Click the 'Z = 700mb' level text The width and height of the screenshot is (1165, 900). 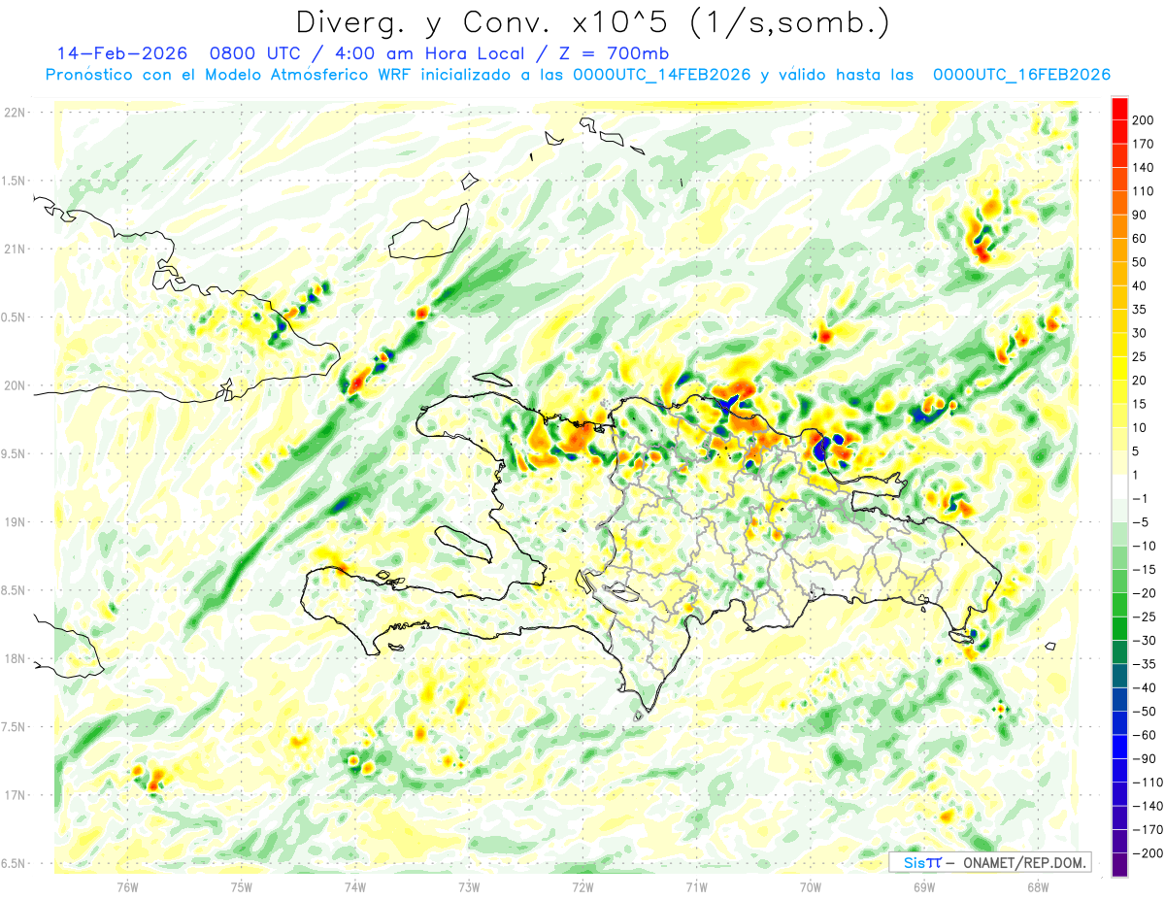(x=615, y=53)
